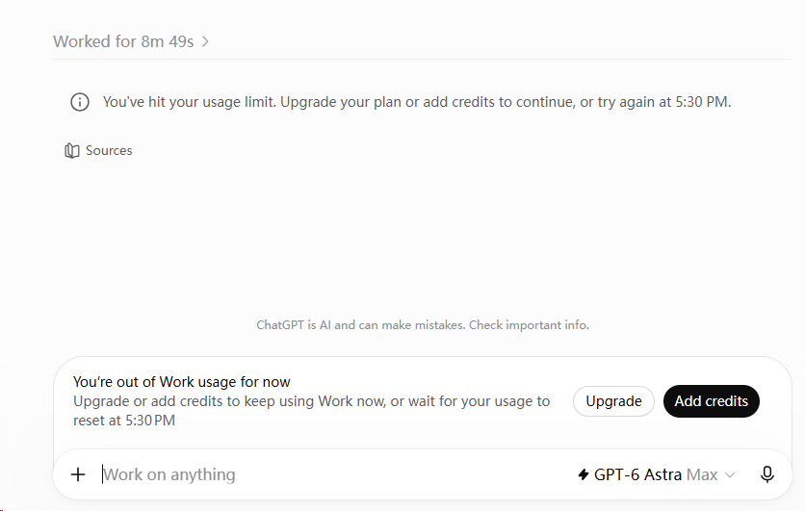Click the open book Sources icon
The height and width of the screenshot is (511, 805).
point(72,151)
